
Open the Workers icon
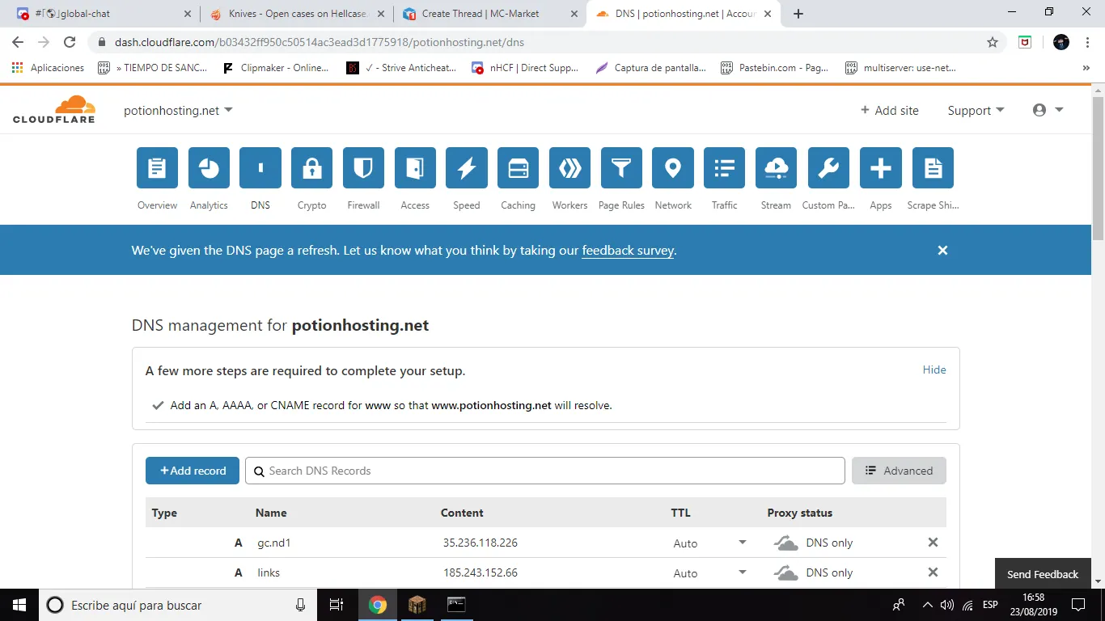point(569,168)
